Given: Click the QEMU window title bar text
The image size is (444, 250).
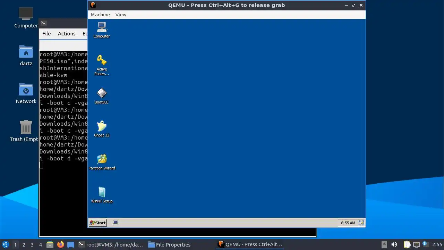Looking at the screenshot, I should coord(227,5).
